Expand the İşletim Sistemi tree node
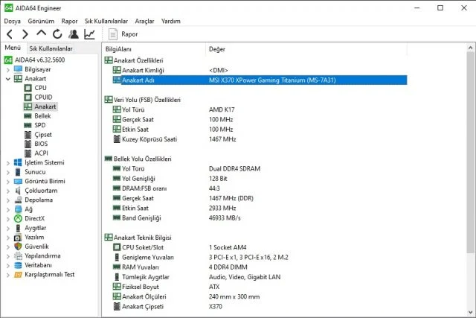The image size is (476, 318). click(x=8, y=163)
